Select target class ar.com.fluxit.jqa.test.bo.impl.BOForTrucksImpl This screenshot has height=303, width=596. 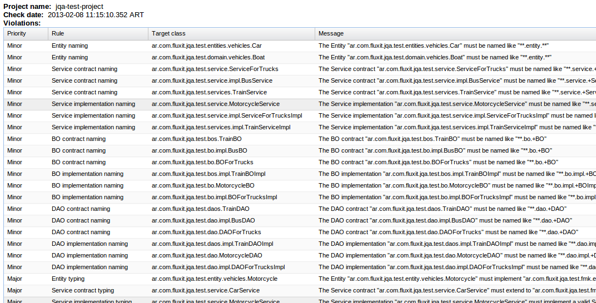(215, 197)
